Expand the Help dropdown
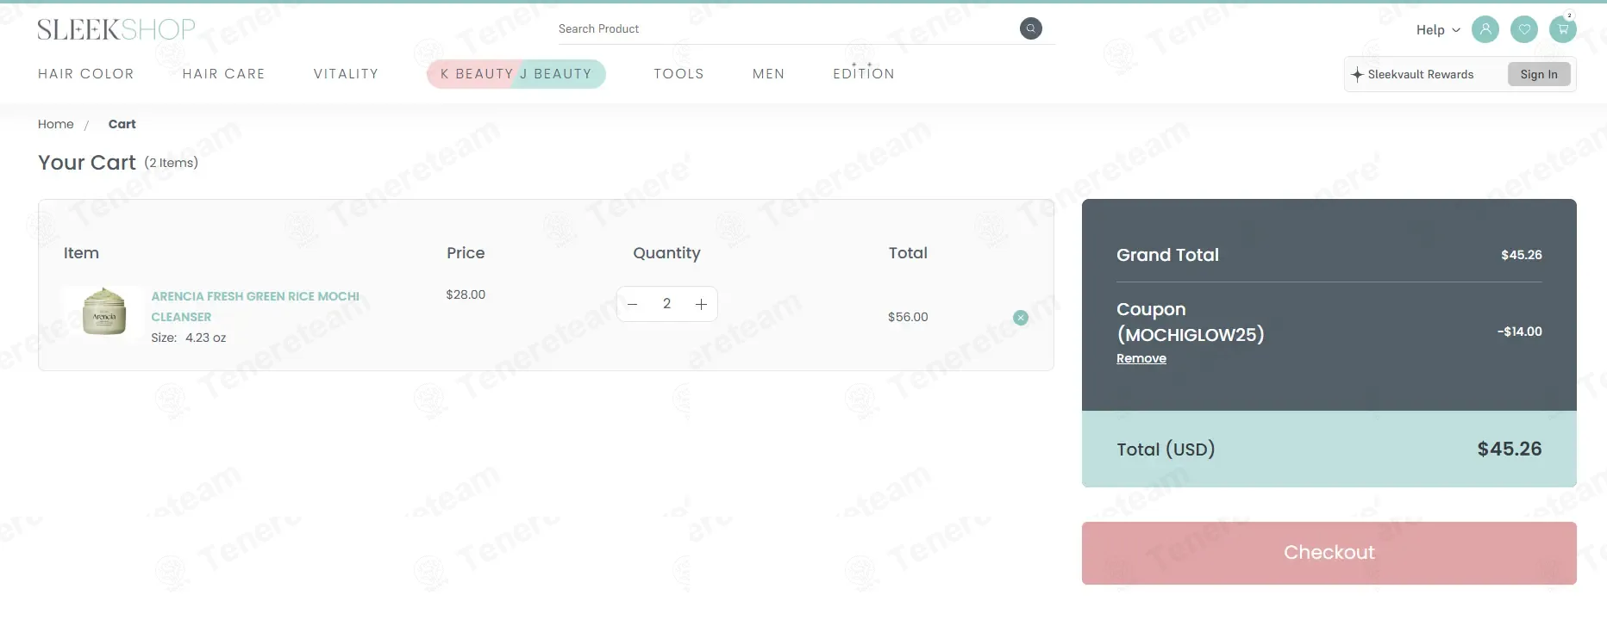The image size is (1607, 626). pyautogui.click(x=1438, y=29)
